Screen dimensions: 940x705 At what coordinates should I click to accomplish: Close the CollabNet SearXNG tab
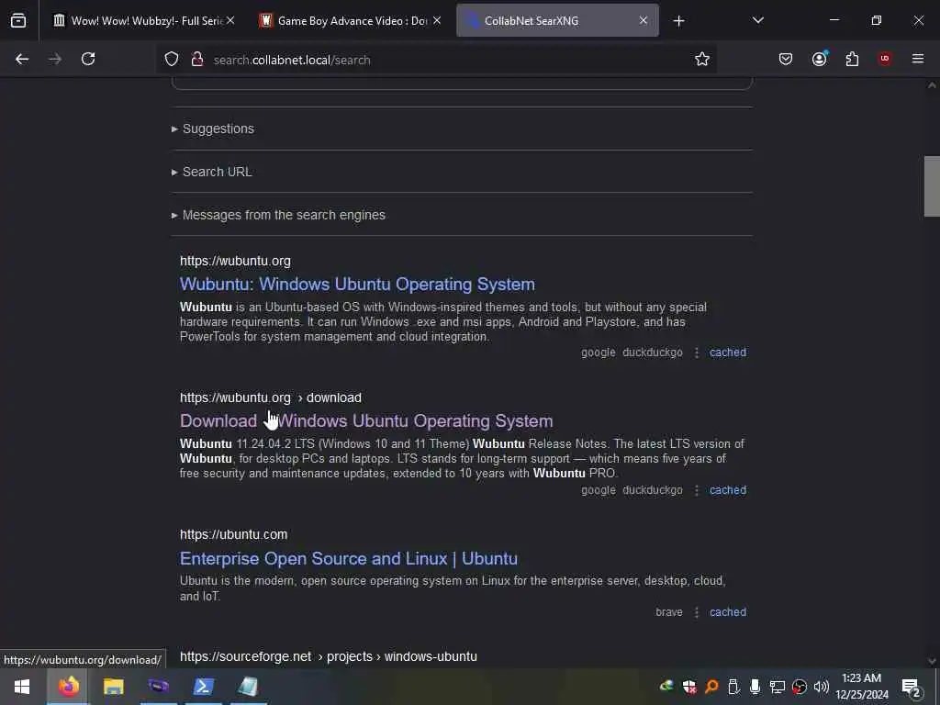pyautogui.click(x=643, y=20)
